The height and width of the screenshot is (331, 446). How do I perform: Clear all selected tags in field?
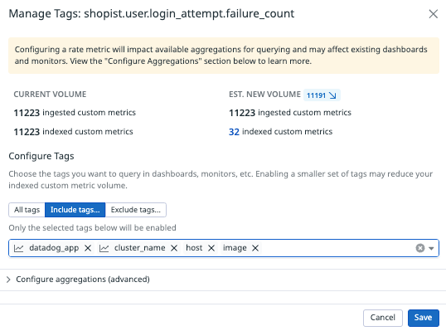coord(420,248)
